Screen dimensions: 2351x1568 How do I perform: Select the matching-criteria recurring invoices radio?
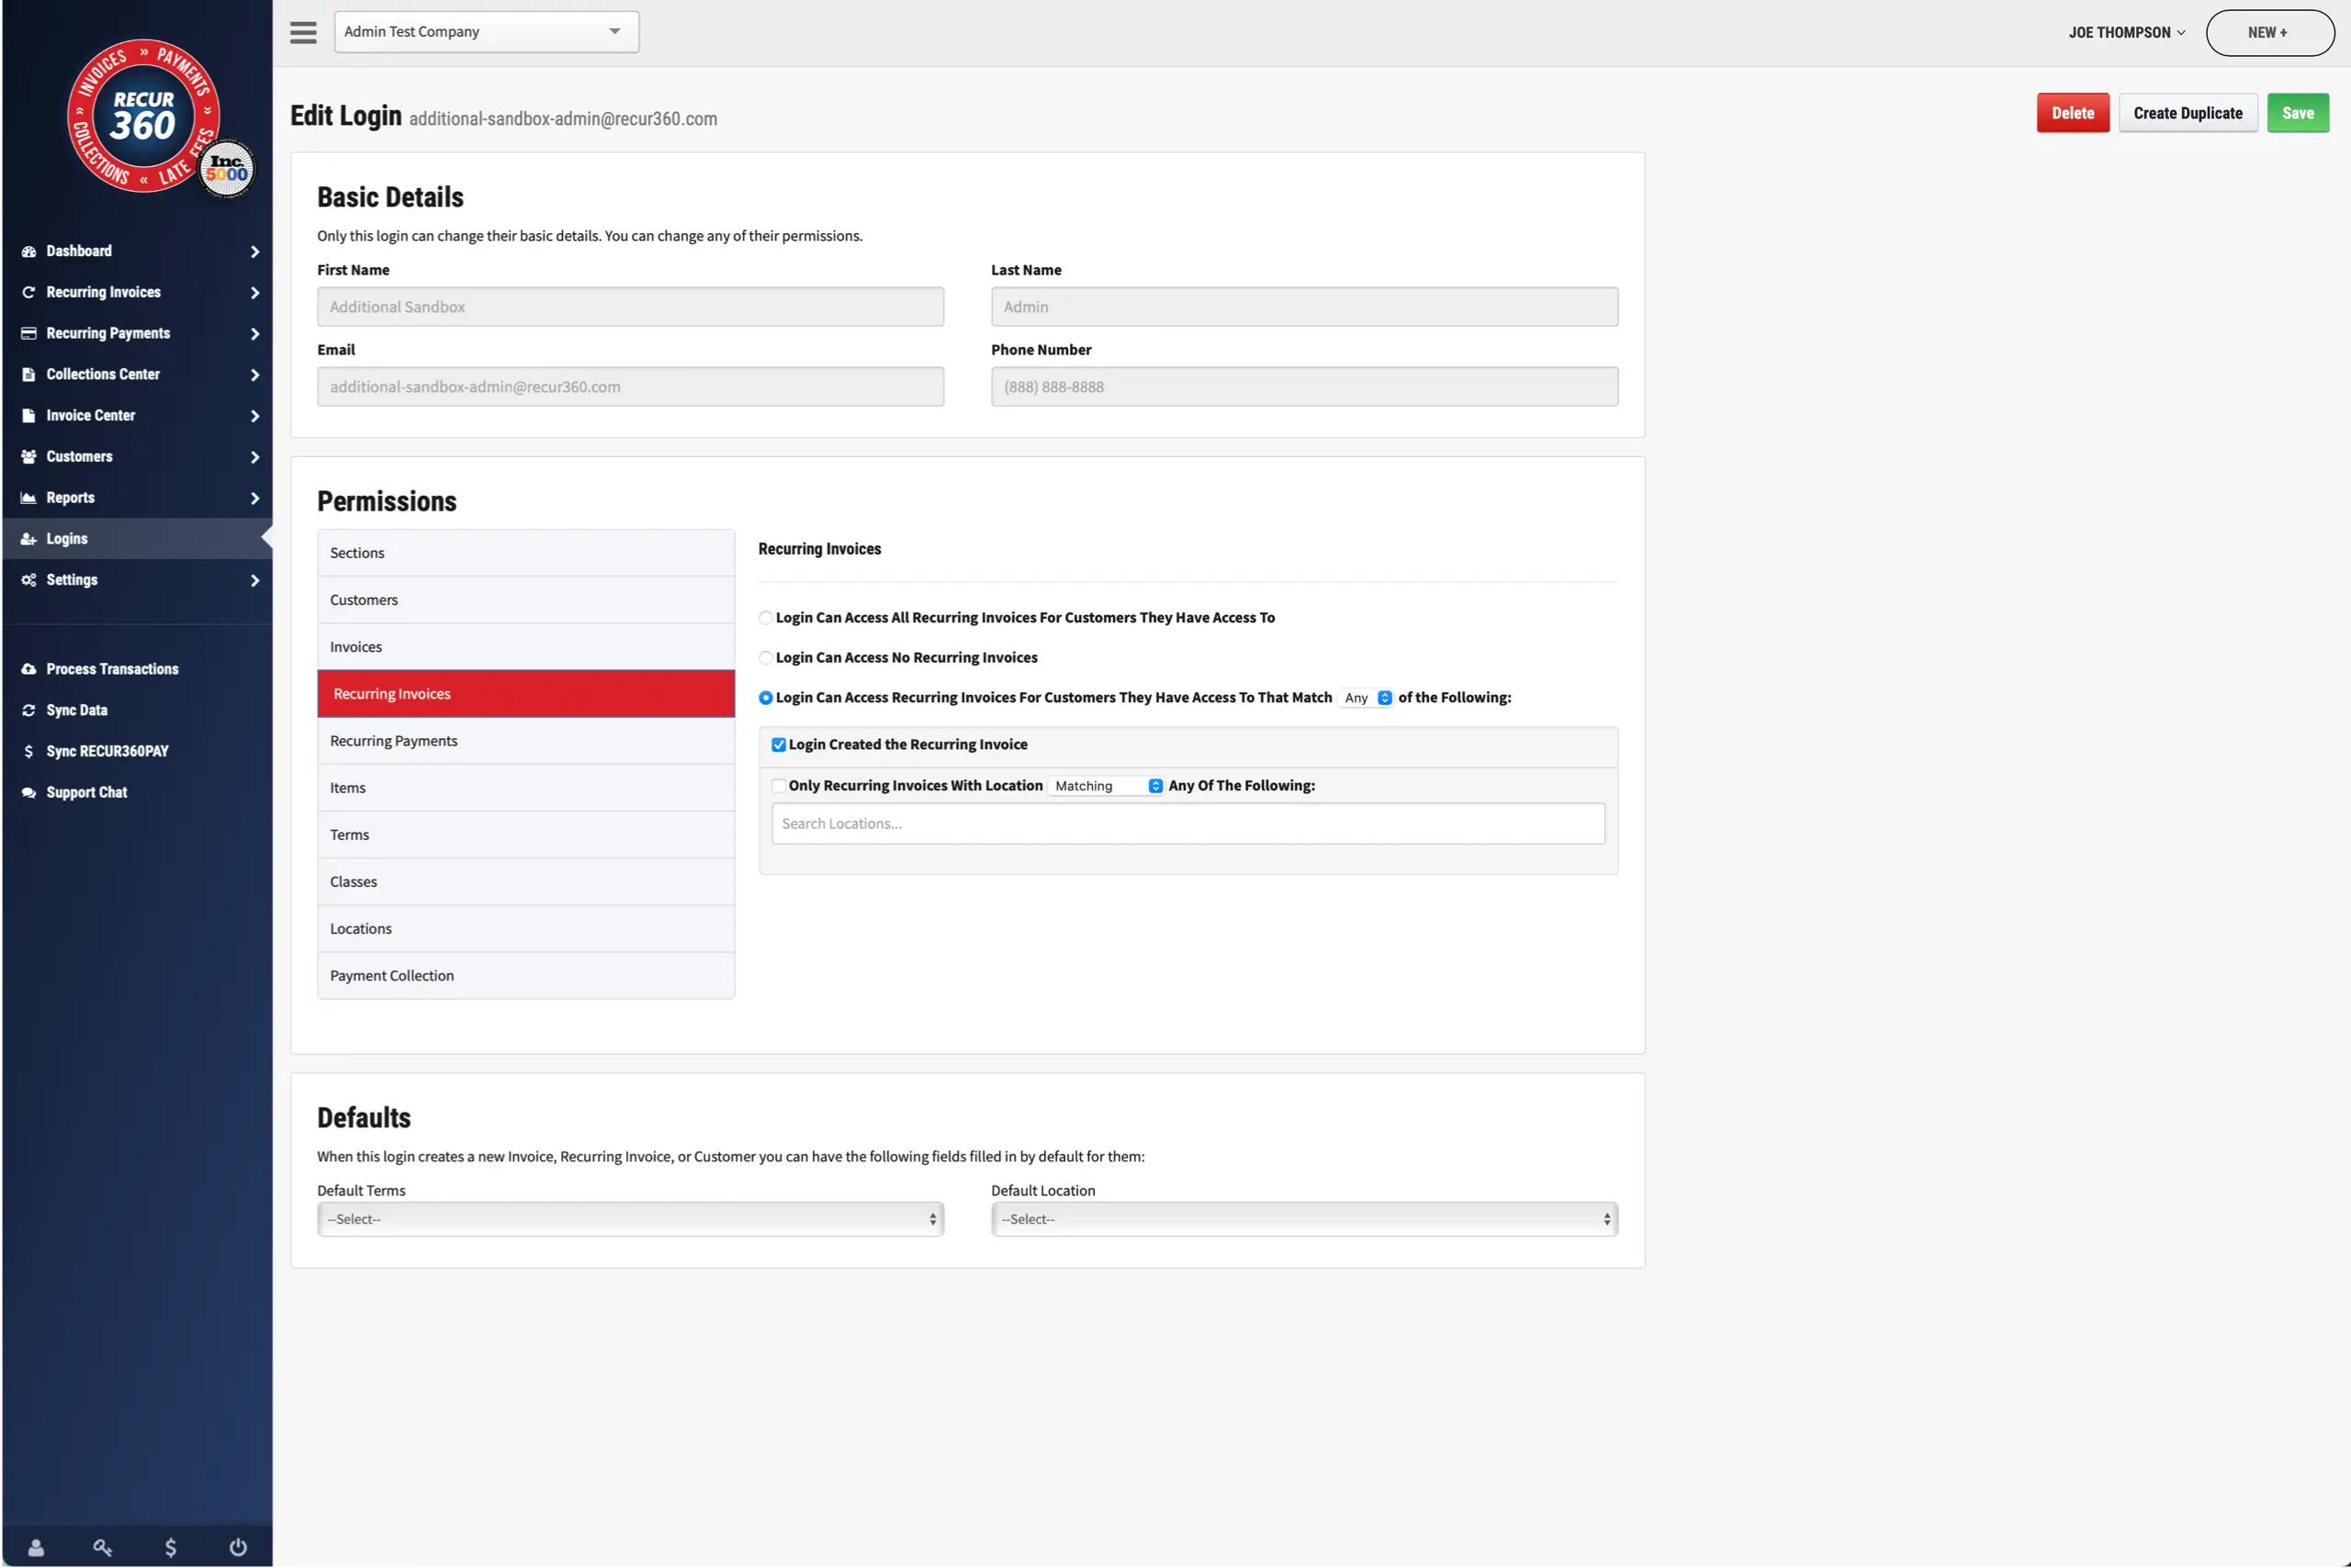pyautogui.click(x=765, y=698)
